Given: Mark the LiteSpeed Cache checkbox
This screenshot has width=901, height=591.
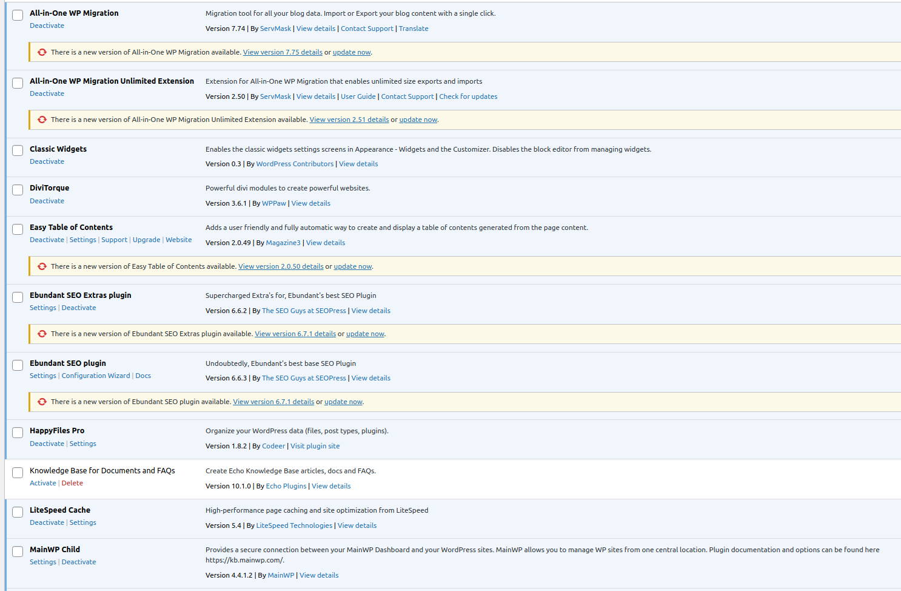Looking at the screenshot, I should pos(18,512).
